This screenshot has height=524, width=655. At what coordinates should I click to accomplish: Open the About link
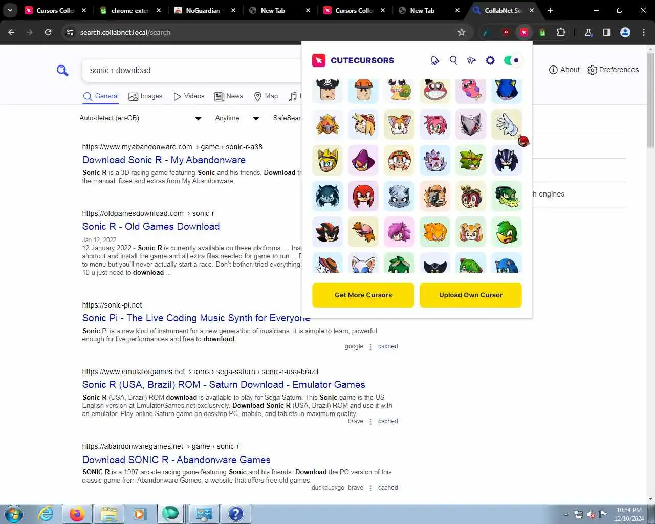click(564, 70)
